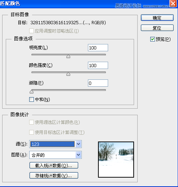178x187 pixels.
Task: Select the 源 combo box showing 123
Action: pyautogui.click(x=55, y=144)
